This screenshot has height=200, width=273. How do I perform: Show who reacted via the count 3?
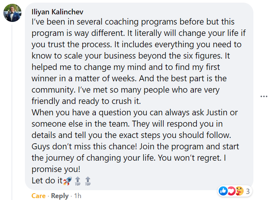(x=248, y=192)
